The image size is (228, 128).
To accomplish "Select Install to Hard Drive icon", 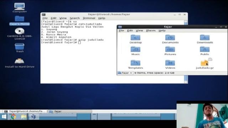I will (20, 61).
